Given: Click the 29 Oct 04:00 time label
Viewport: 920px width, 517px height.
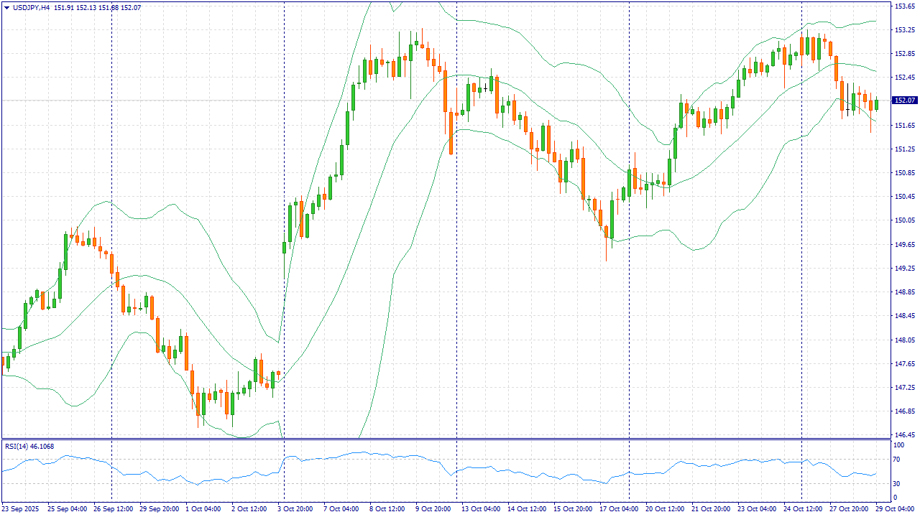Looking at the screenshot, I should [x=895, y=508].
